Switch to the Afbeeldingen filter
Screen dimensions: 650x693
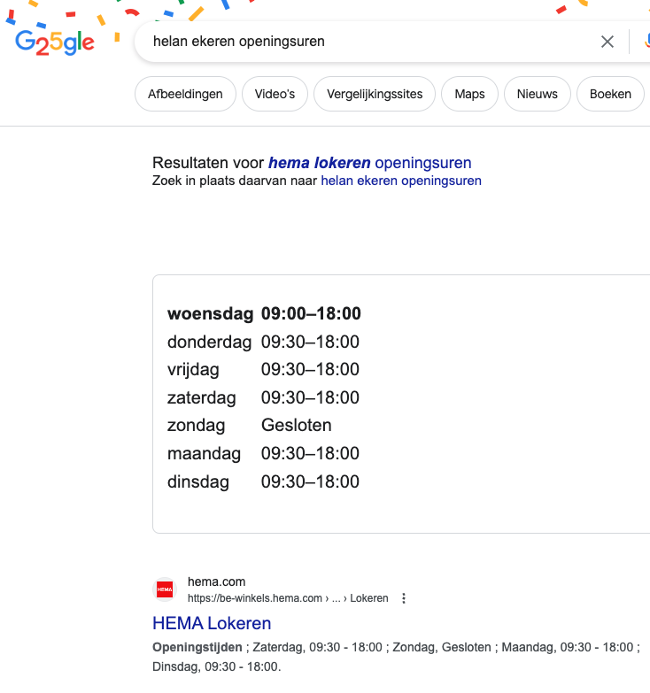click(x=185, y=95)
